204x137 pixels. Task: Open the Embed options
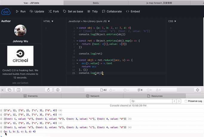click(133, 11)
